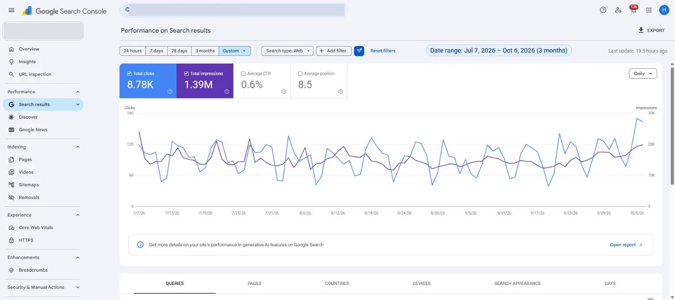Click Open report link
This screenshot has height=300, width=675.
click(x=626, y=245)
